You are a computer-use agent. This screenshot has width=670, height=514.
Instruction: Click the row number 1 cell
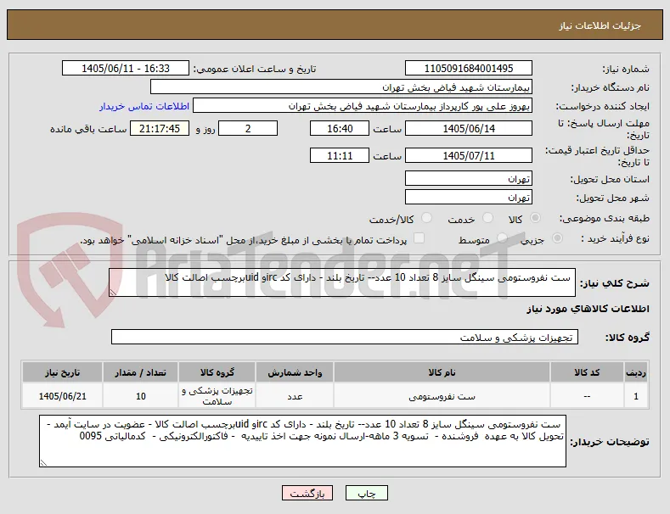pos(636,396)
